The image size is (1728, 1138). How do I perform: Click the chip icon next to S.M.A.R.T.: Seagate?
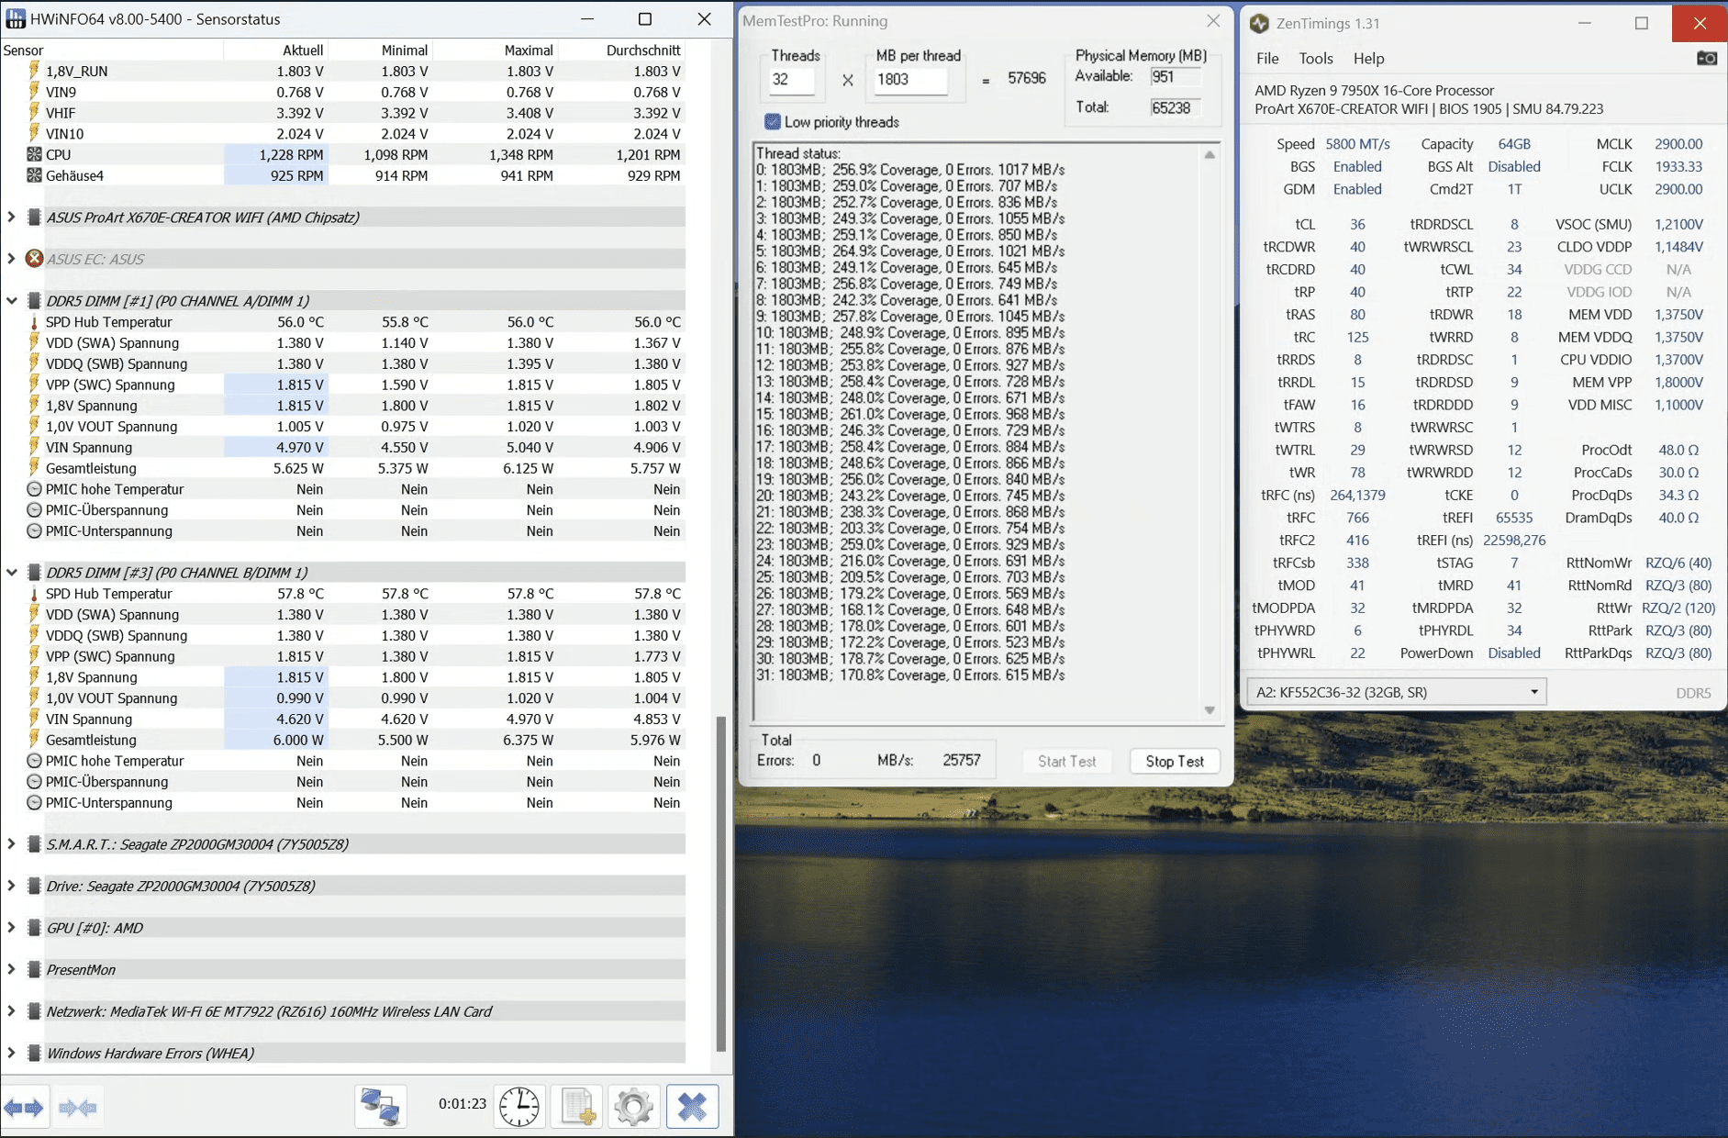[x=34, y=844]
